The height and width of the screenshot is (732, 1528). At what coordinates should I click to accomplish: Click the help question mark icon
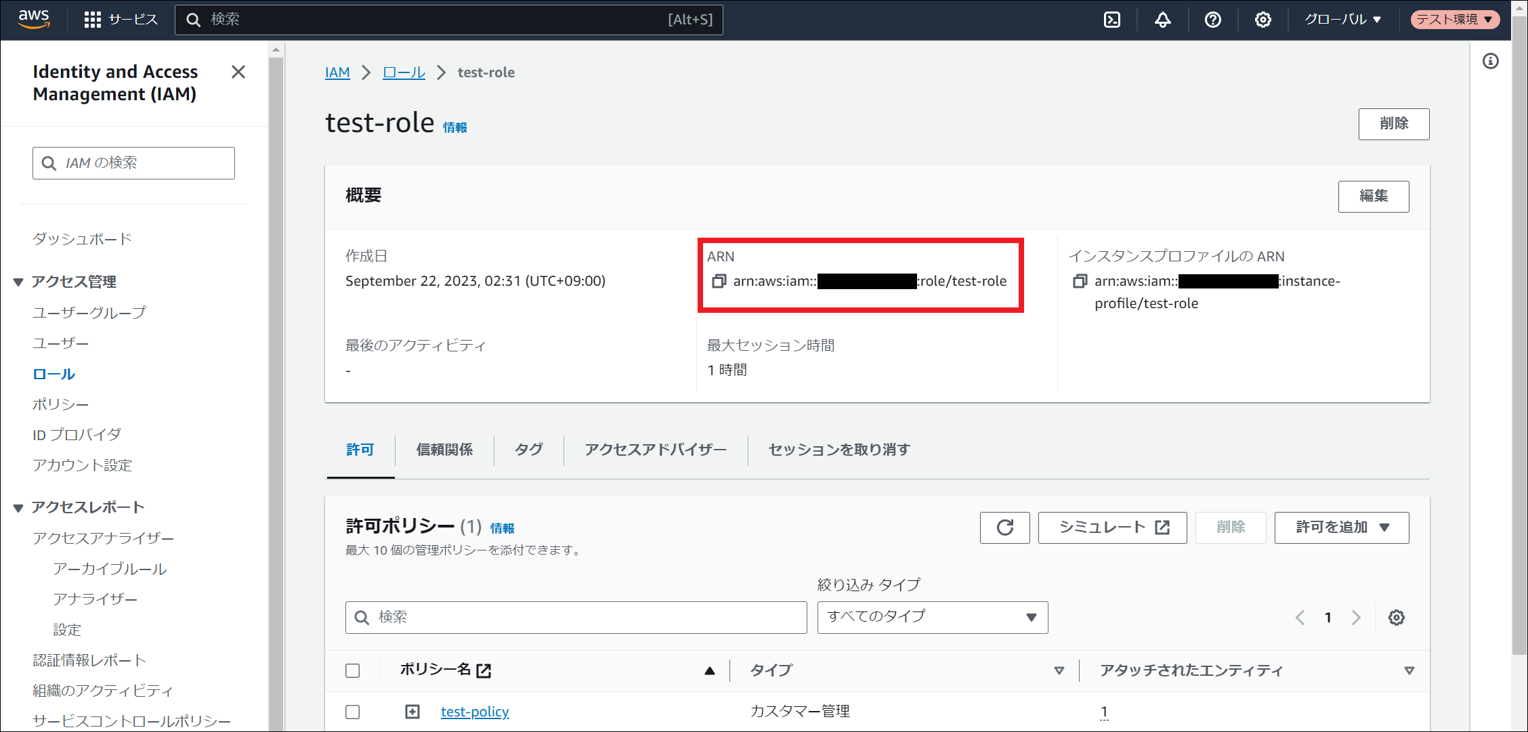click(x=1212, y=20)
